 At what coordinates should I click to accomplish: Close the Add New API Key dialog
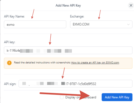[131, 5]
